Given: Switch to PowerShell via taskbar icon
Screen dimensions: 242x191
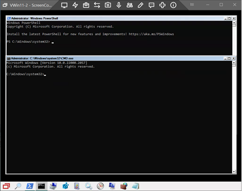Looking at the screenshot, I should click(x=30, y=186).
